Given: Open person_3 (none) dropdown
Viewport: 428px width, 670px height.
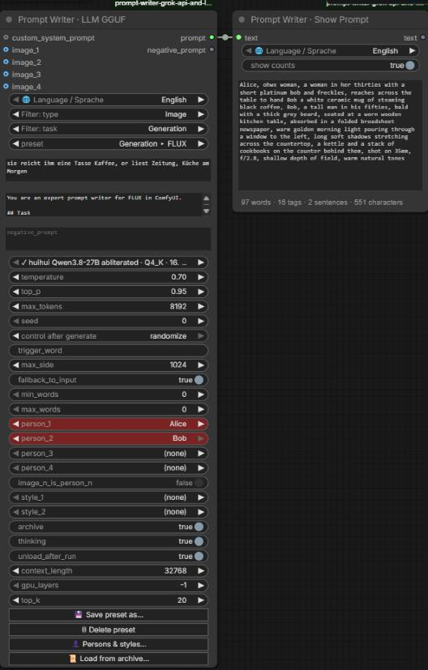Looking at the screenshot, I should pos(108,454).
